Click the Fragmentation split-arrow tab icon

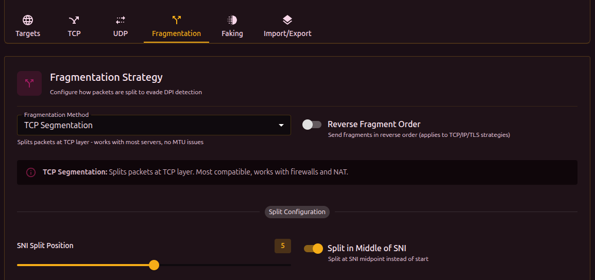click(177, 20)
